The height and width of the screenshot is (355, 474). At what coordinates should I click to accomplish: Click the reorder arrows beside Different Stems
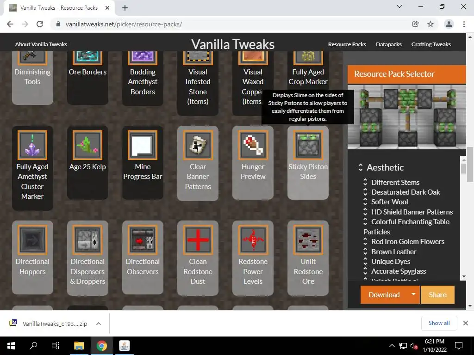365,182
